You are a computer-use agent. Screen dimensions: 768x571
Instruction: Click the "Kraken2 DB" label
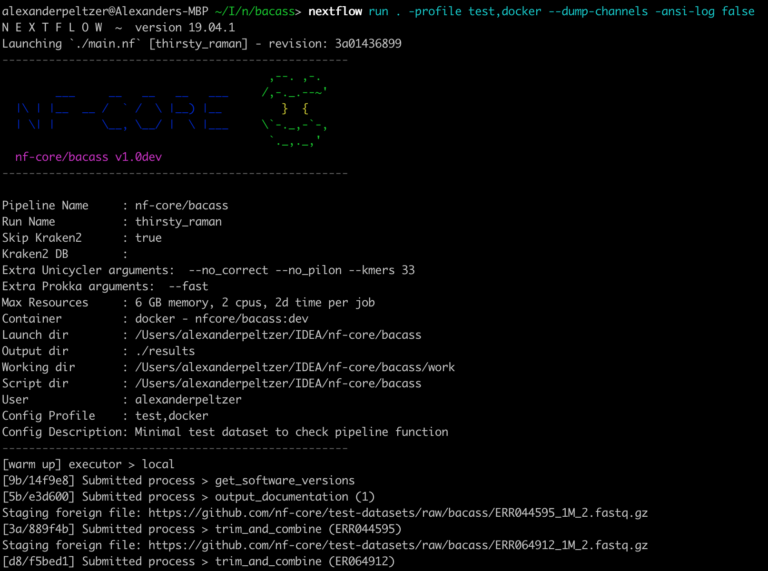click(35, 254)
